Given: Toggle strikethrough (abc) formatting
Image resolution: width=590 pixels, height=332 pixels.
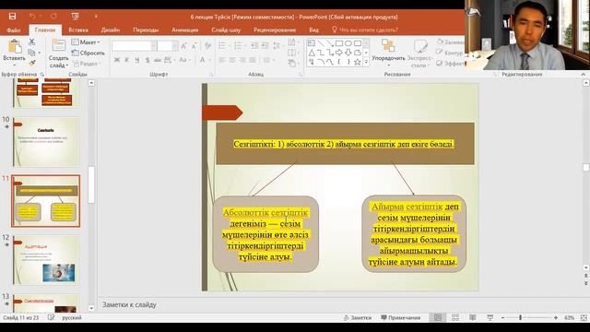Looking at the screenshot, I should (158, 60).
